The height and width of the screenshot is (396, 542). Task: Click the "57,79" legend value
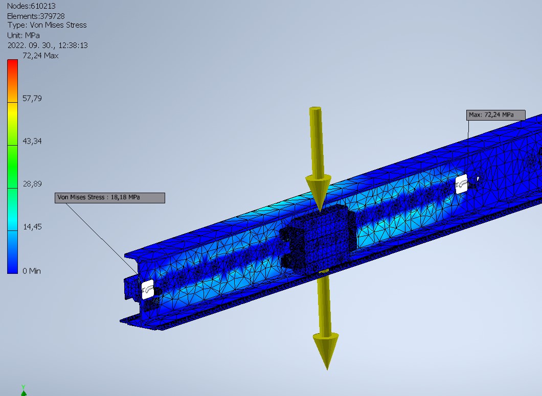click(x=32, y=99)
